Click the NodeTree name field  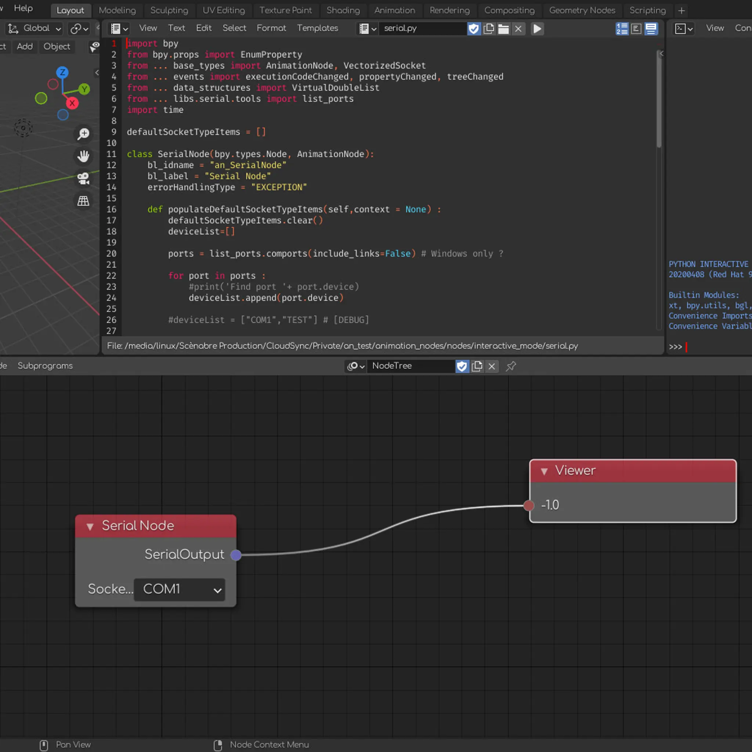pos(411,366)
